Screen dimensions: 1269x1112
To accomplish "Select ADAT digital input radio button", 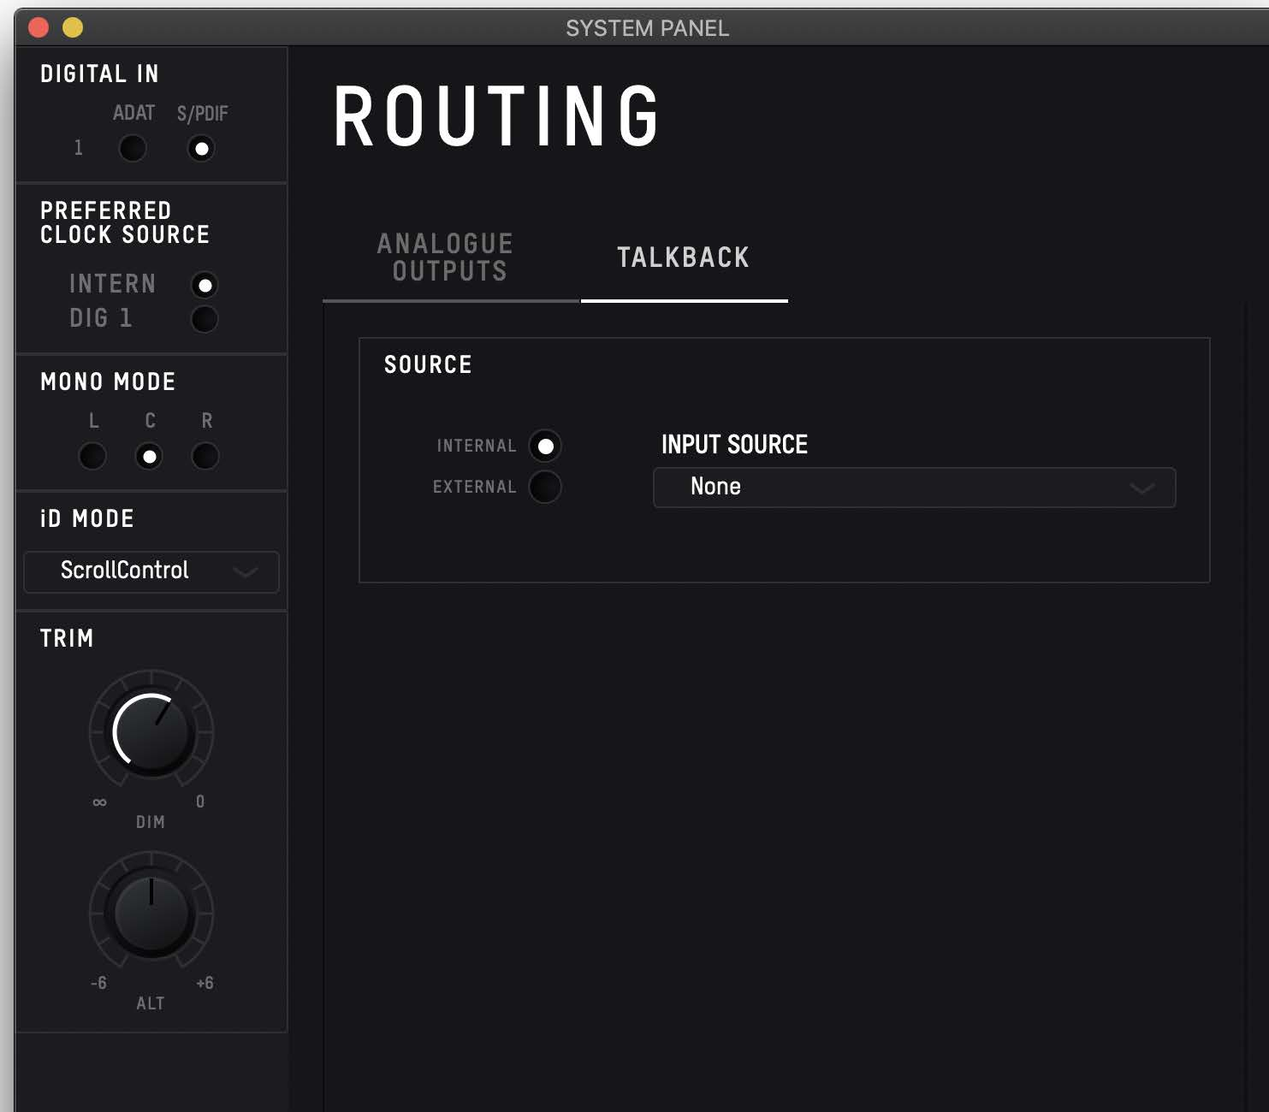I will tap(133, 149).
